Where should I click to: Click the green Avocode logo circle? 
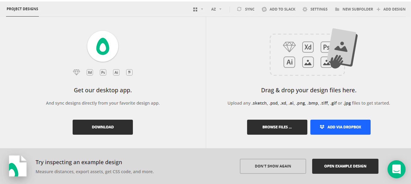pos(103,47)
